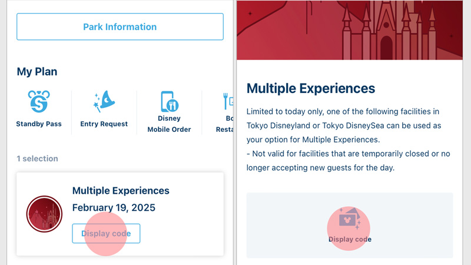Click the "Not valid for facilities" note

click(349, 161)
